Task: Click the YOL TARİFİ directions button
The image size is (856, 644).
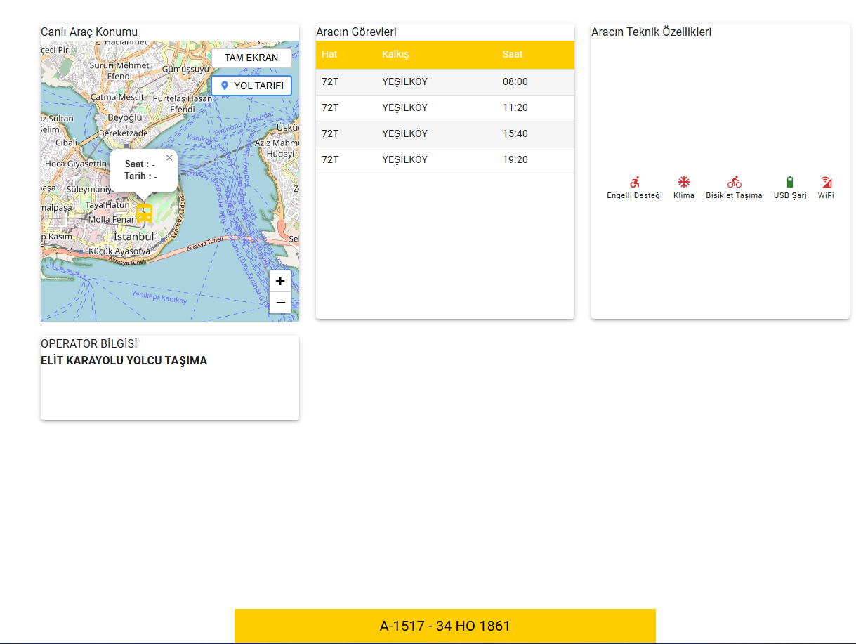Action: pyautogui.click(x=251, y=86)
